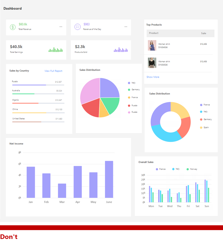The image size is (223, 241).
Task: Click Show More under Top Products
Action: pyautogui.click(x=153, y=77)
